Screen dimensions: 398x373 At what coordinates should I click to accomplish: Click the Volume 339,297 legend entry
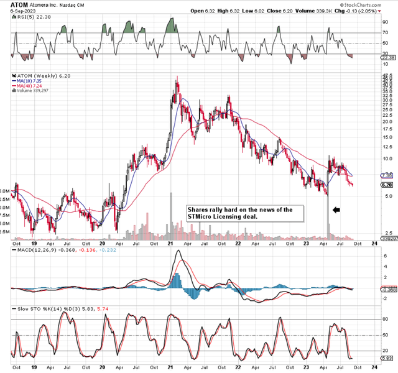click(30, 91)
